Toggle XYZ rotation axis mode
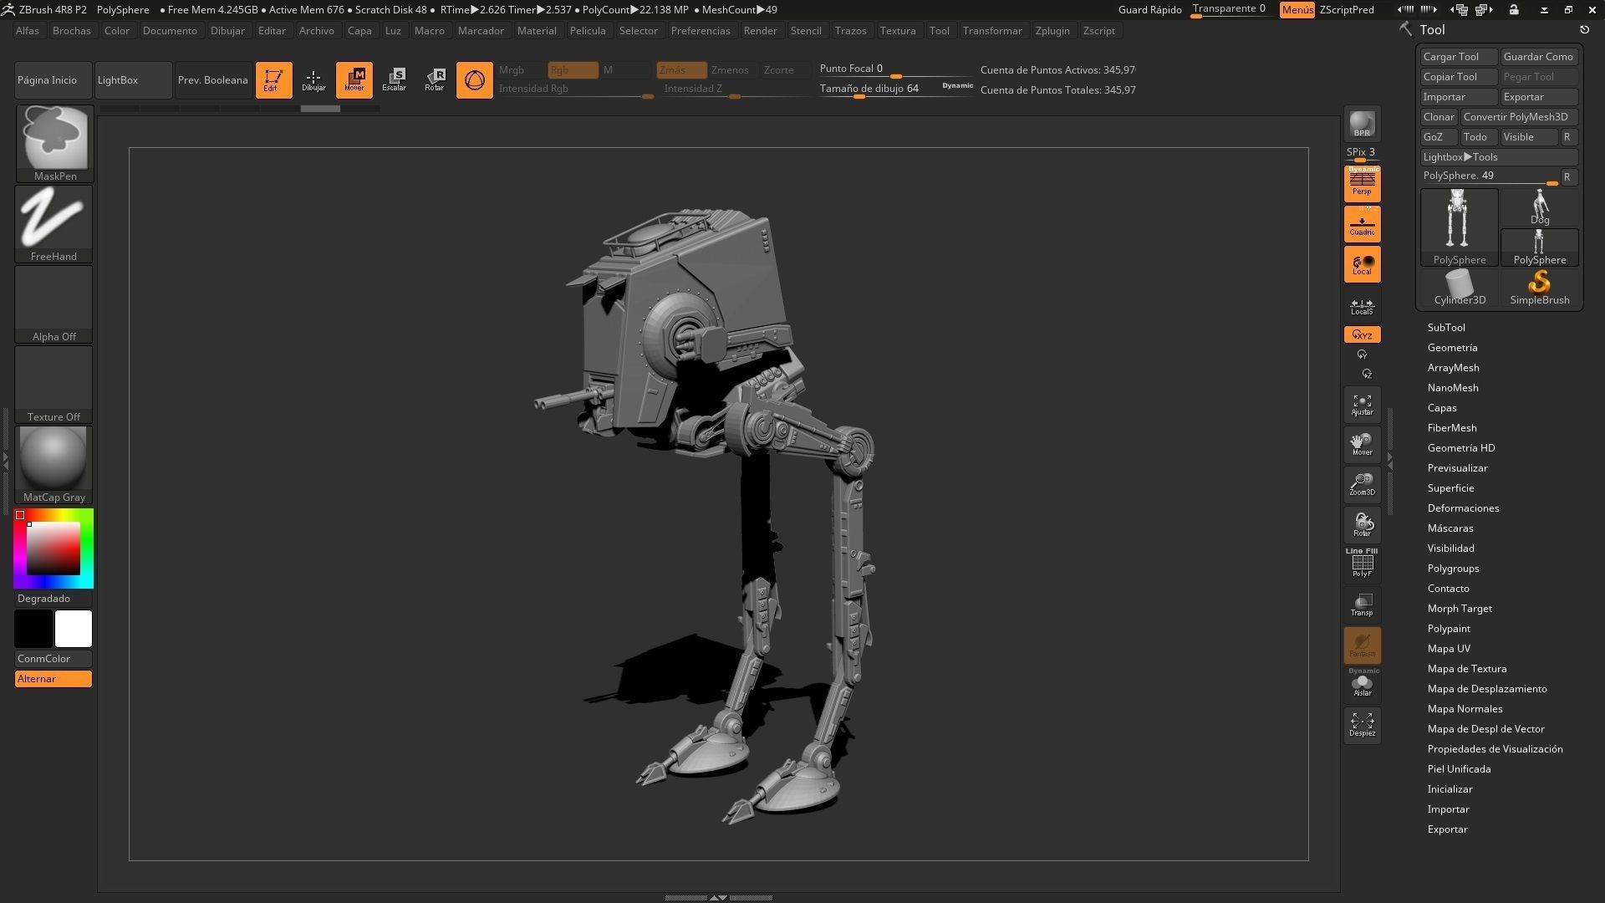The height and width of the screenshot is (903, 1605). pos(1362,335)
